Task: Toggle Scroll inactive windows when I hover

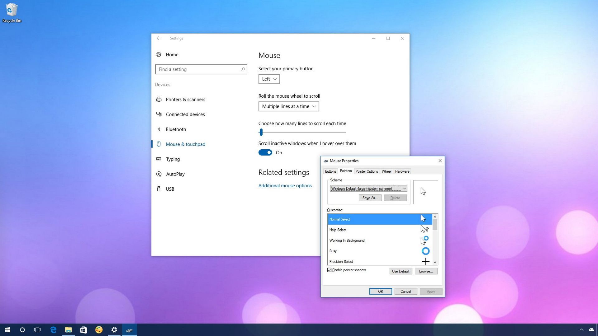Action: point(265,152)
